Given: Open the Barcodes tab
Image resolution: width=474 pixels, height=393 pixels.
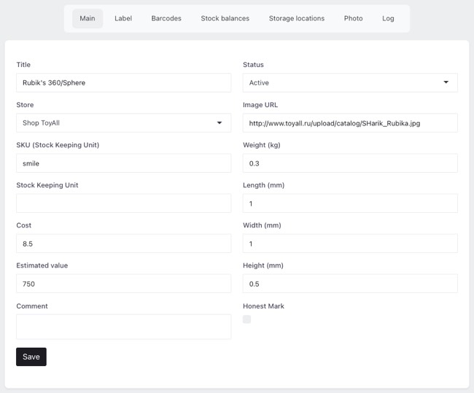Looking at the screenshot, I should 166,18.
